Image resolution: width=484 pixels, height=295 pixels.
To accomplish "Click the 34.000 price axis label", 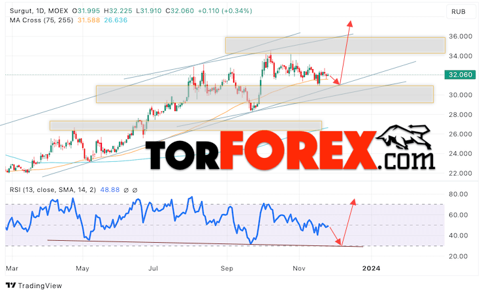I will [460, 56].
